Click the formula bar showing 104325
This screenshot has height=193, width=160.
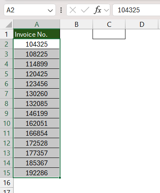click(x=136, y=10)
